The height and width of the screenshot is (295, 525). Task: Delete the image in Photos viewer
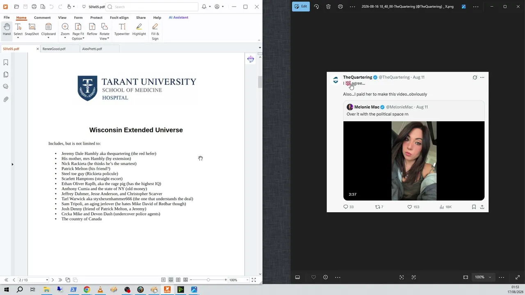pos(328,7)
